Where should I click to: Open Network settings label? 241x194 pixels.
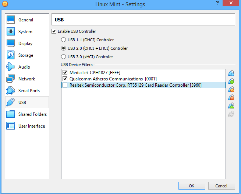[x=27, y=79]
